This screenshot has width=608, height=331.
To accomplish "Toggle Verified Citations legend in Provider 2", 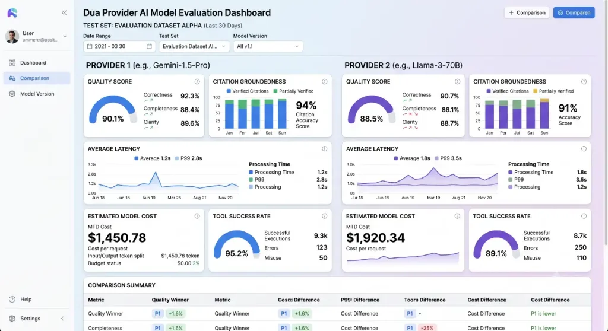I will pos(508,91).
